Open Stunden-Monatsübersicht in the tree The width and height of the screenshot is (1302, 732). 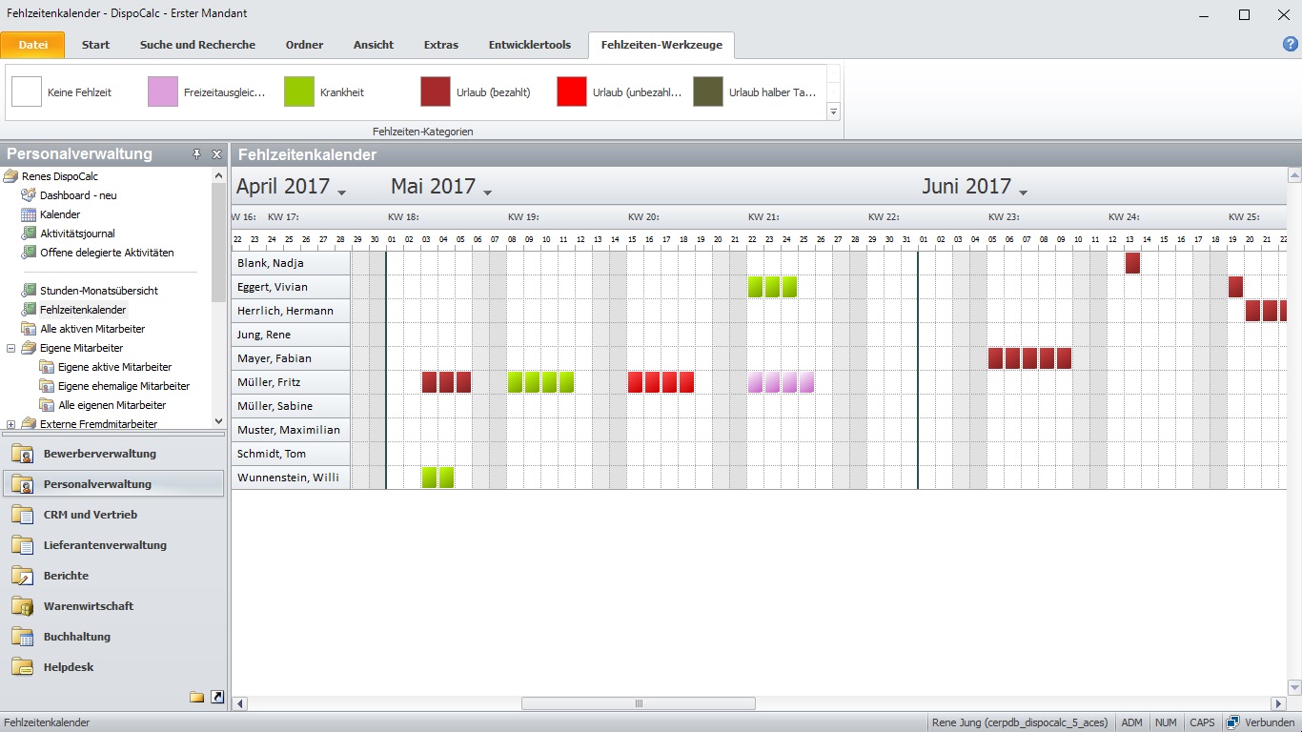98,291
